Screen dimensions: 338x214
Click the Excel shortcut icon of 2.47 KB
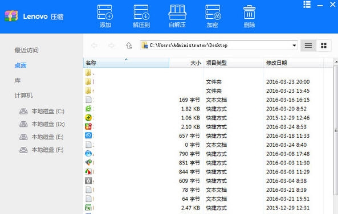pos(88,208)
